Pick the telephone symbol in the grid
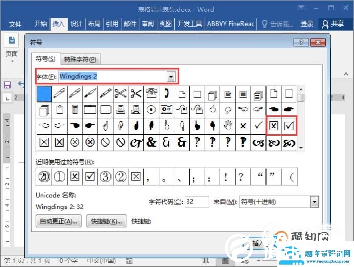The image size is (354, 267). coord(151,93)
